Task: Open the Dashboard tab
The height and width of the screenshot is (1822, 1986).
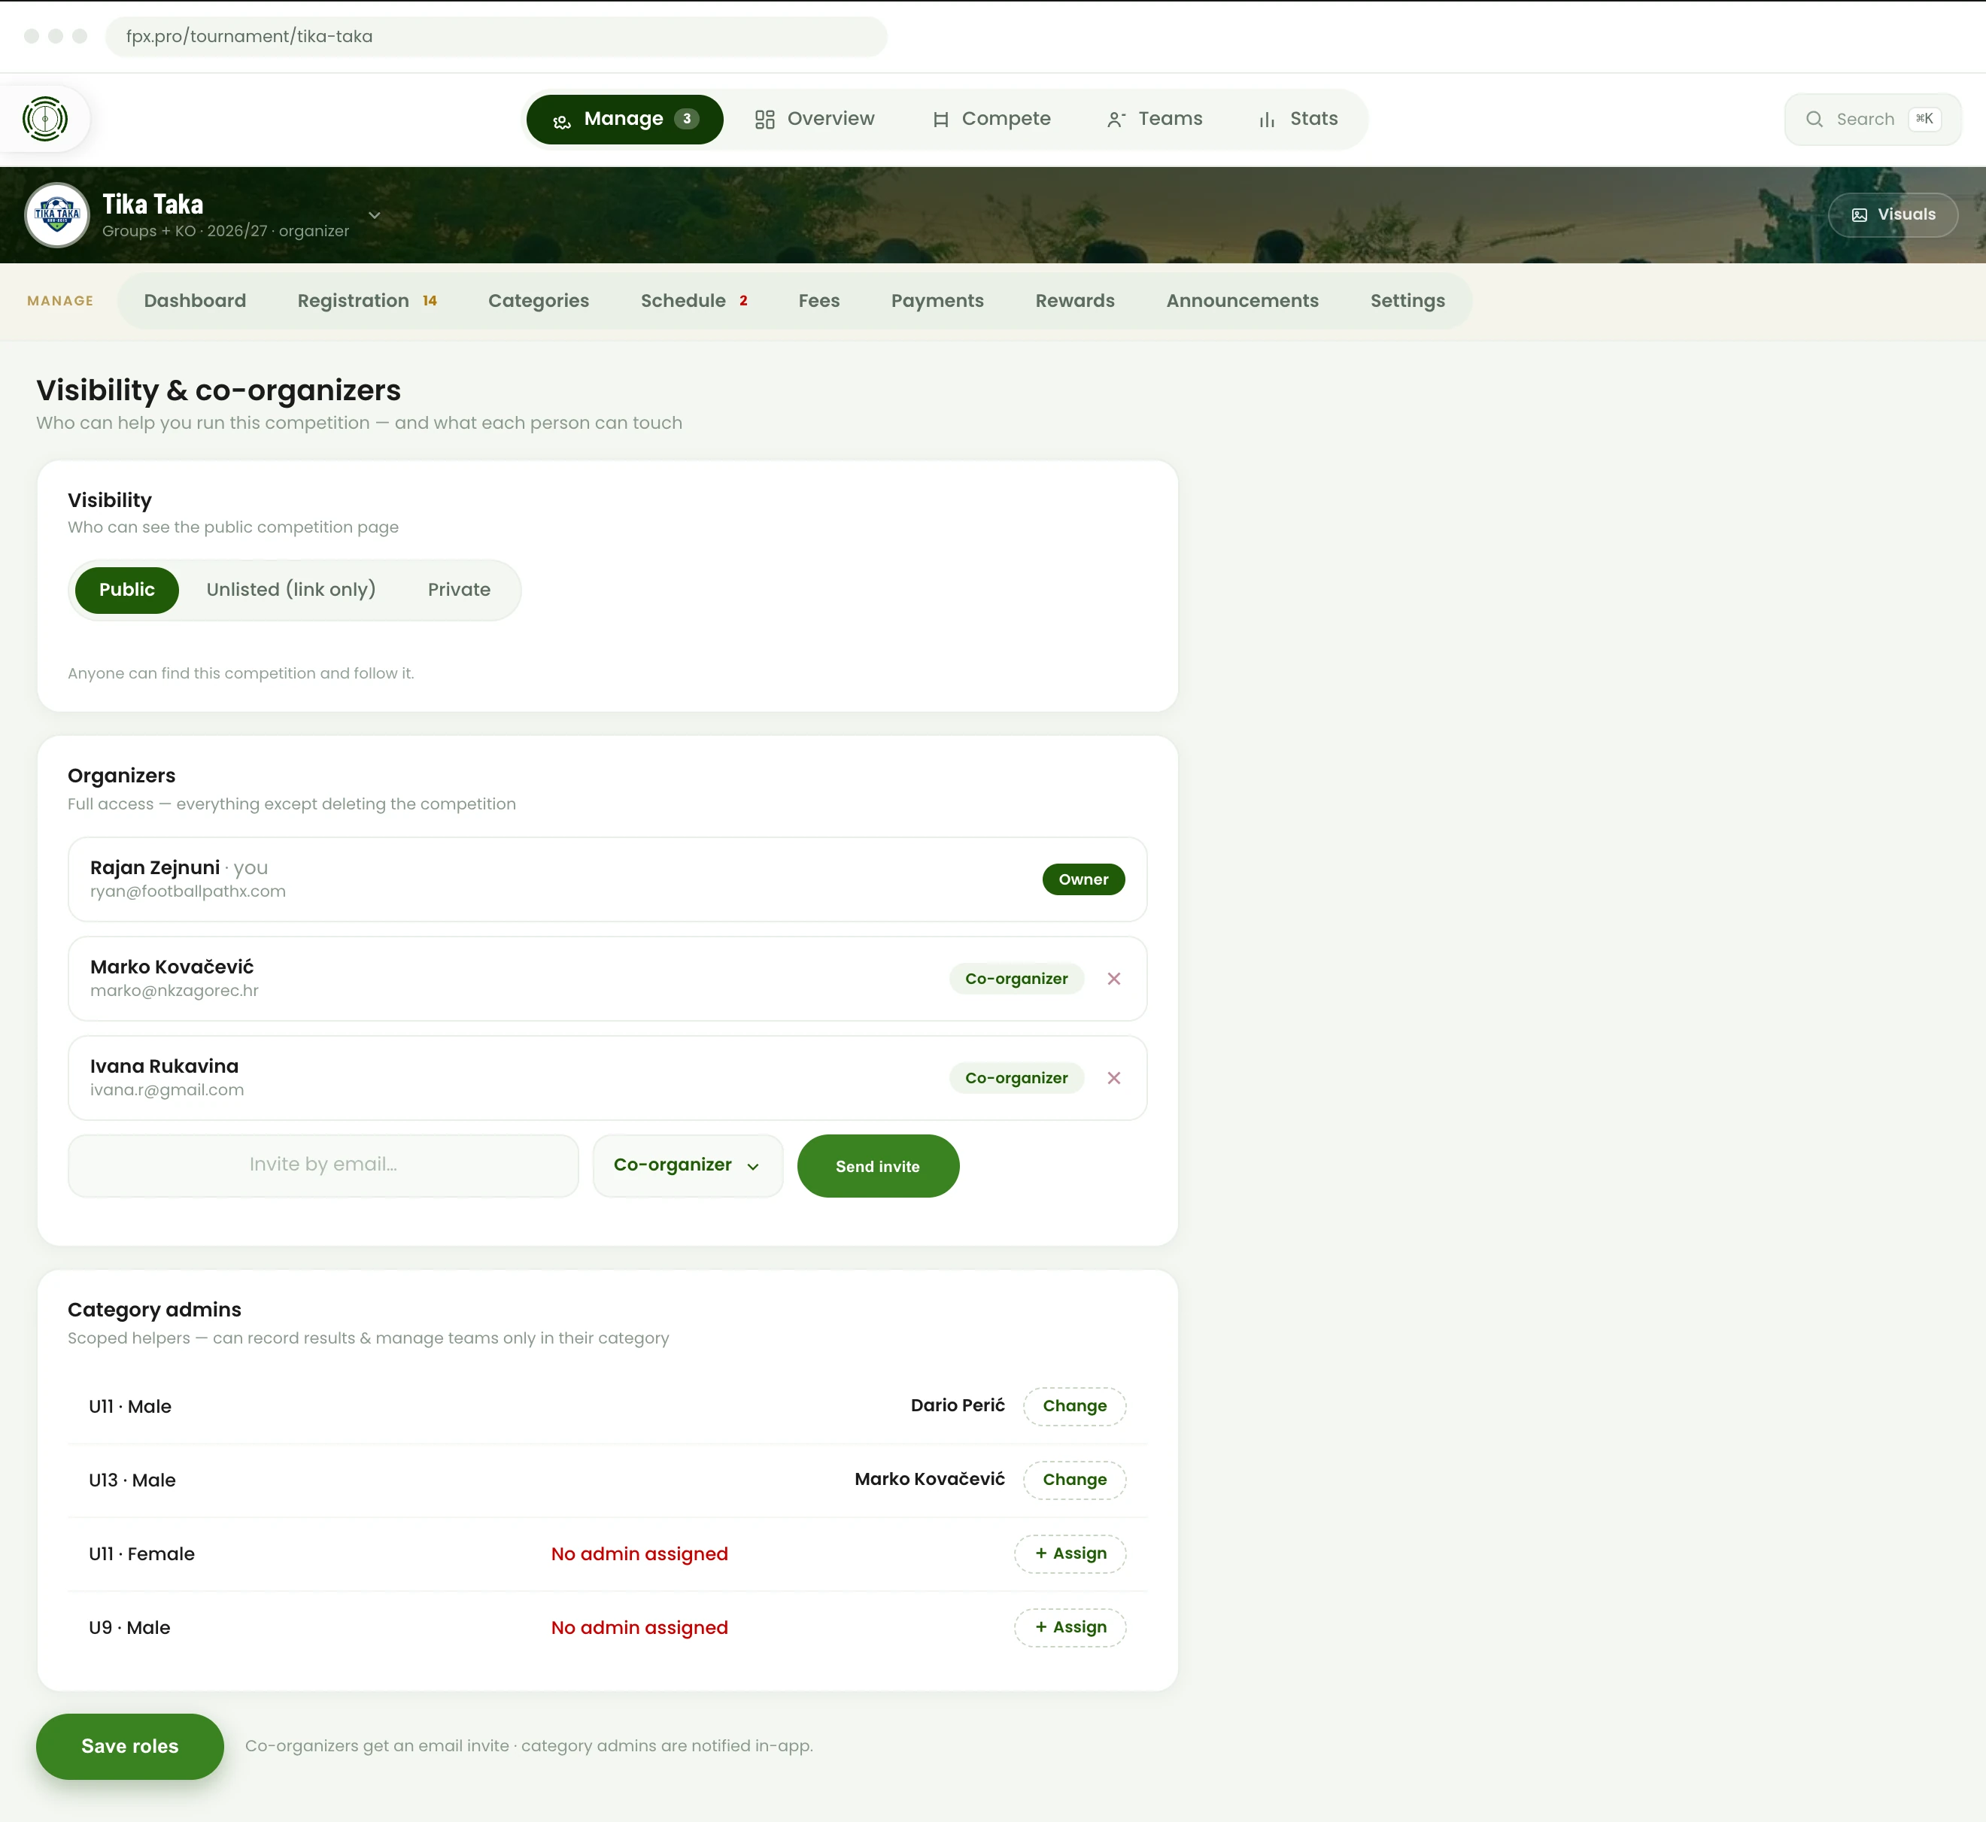Action: pyautogui.click(x=196, y=302)
